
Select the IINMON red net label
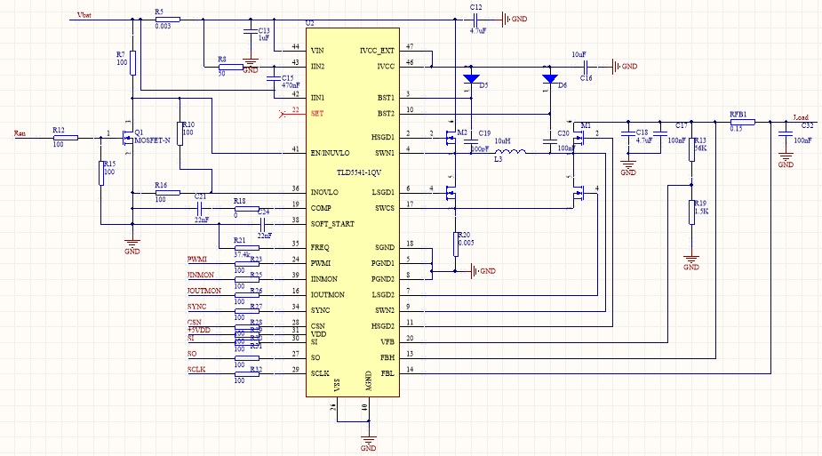pos(201,275)
